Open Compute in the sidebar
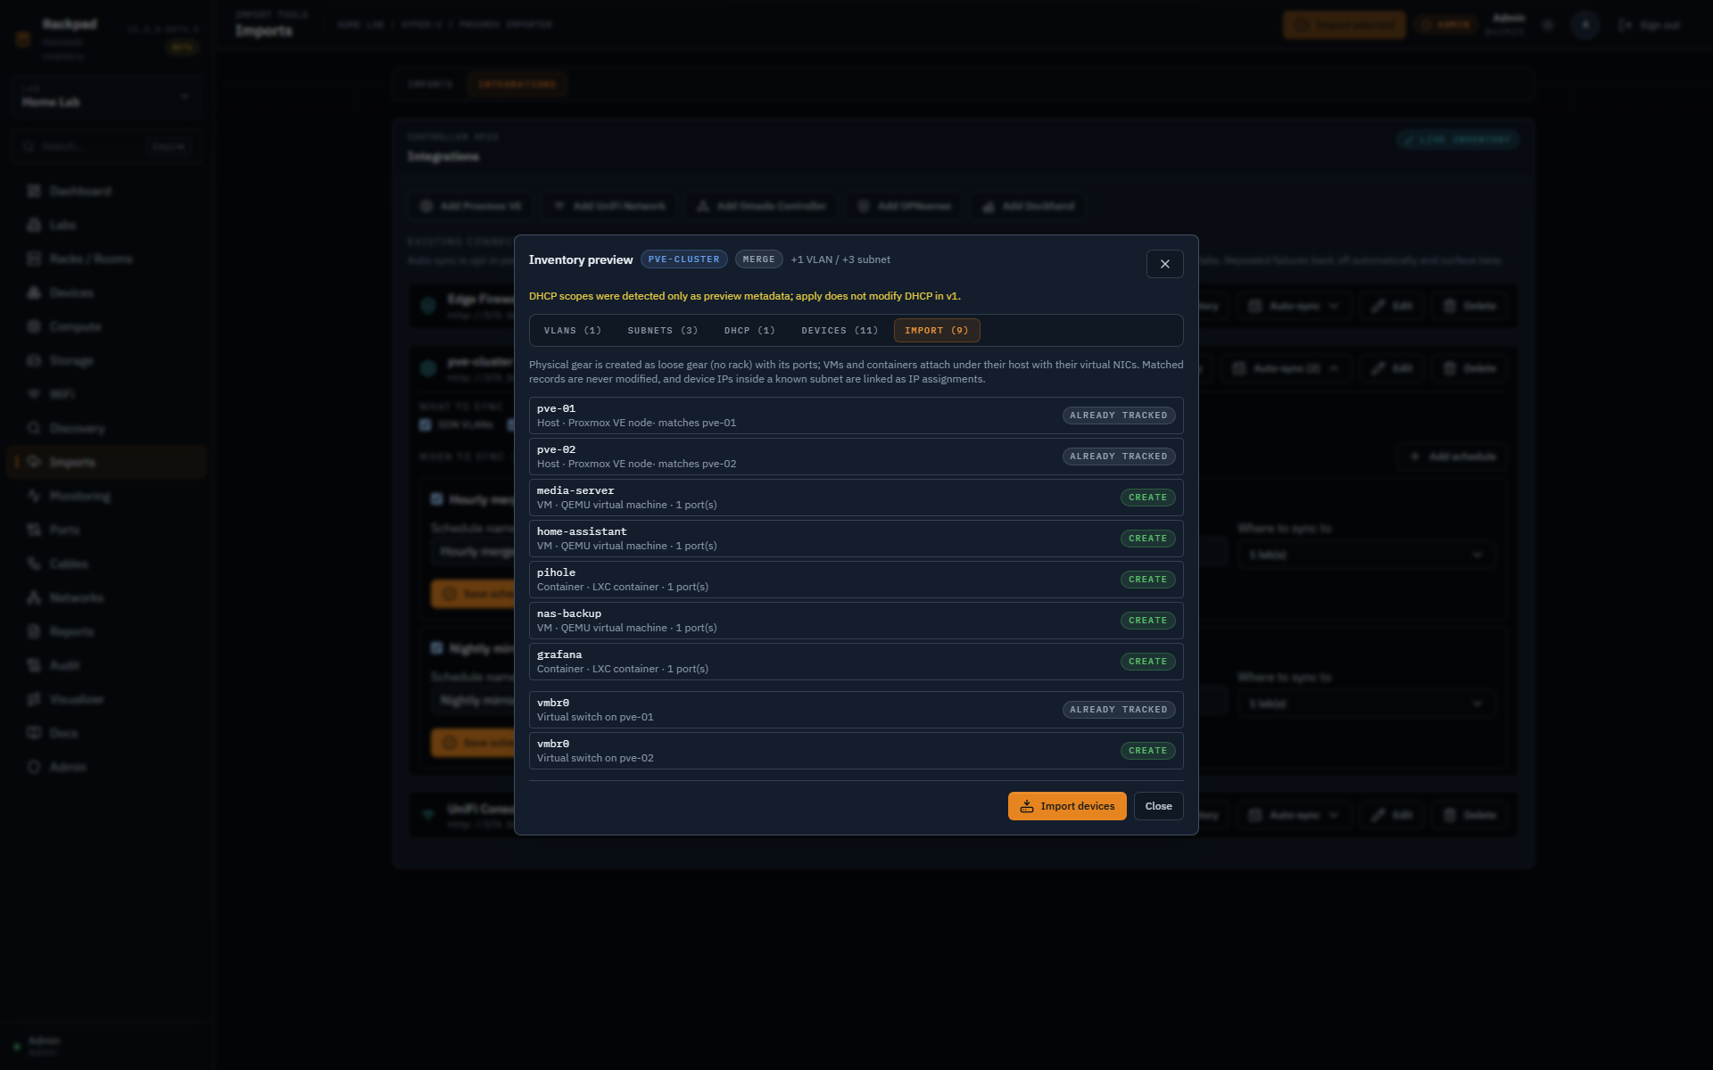 pyautogui.click(x=107, y=326)
